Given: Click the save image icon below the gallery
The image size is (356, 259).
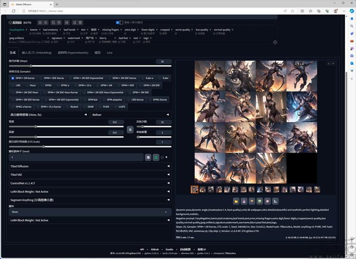Looking at the screenshot, I should coord(244,201).
